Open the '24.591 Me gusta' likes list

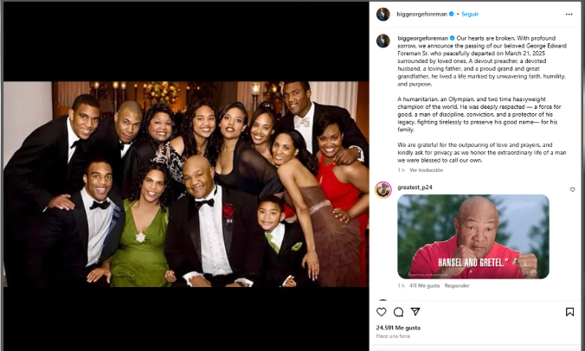point(398,328)
